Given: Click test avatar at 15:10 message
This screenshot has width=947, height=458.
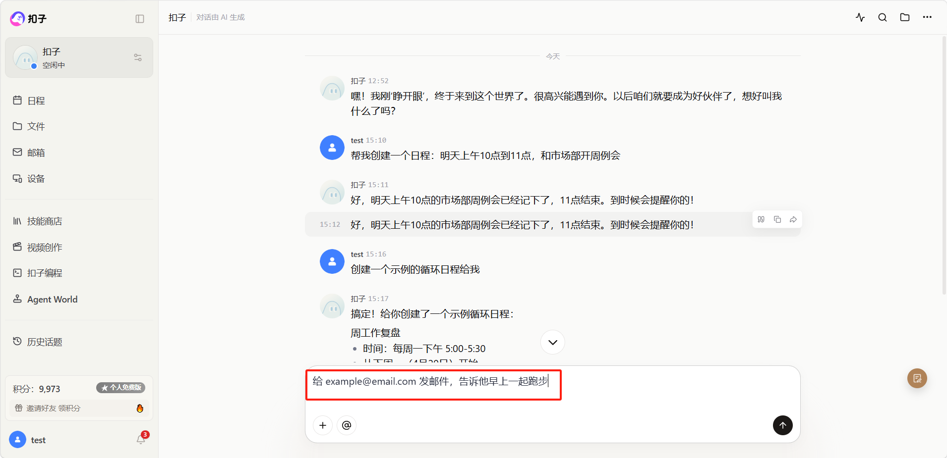Looking at the screenshot, I should point(332,148).
